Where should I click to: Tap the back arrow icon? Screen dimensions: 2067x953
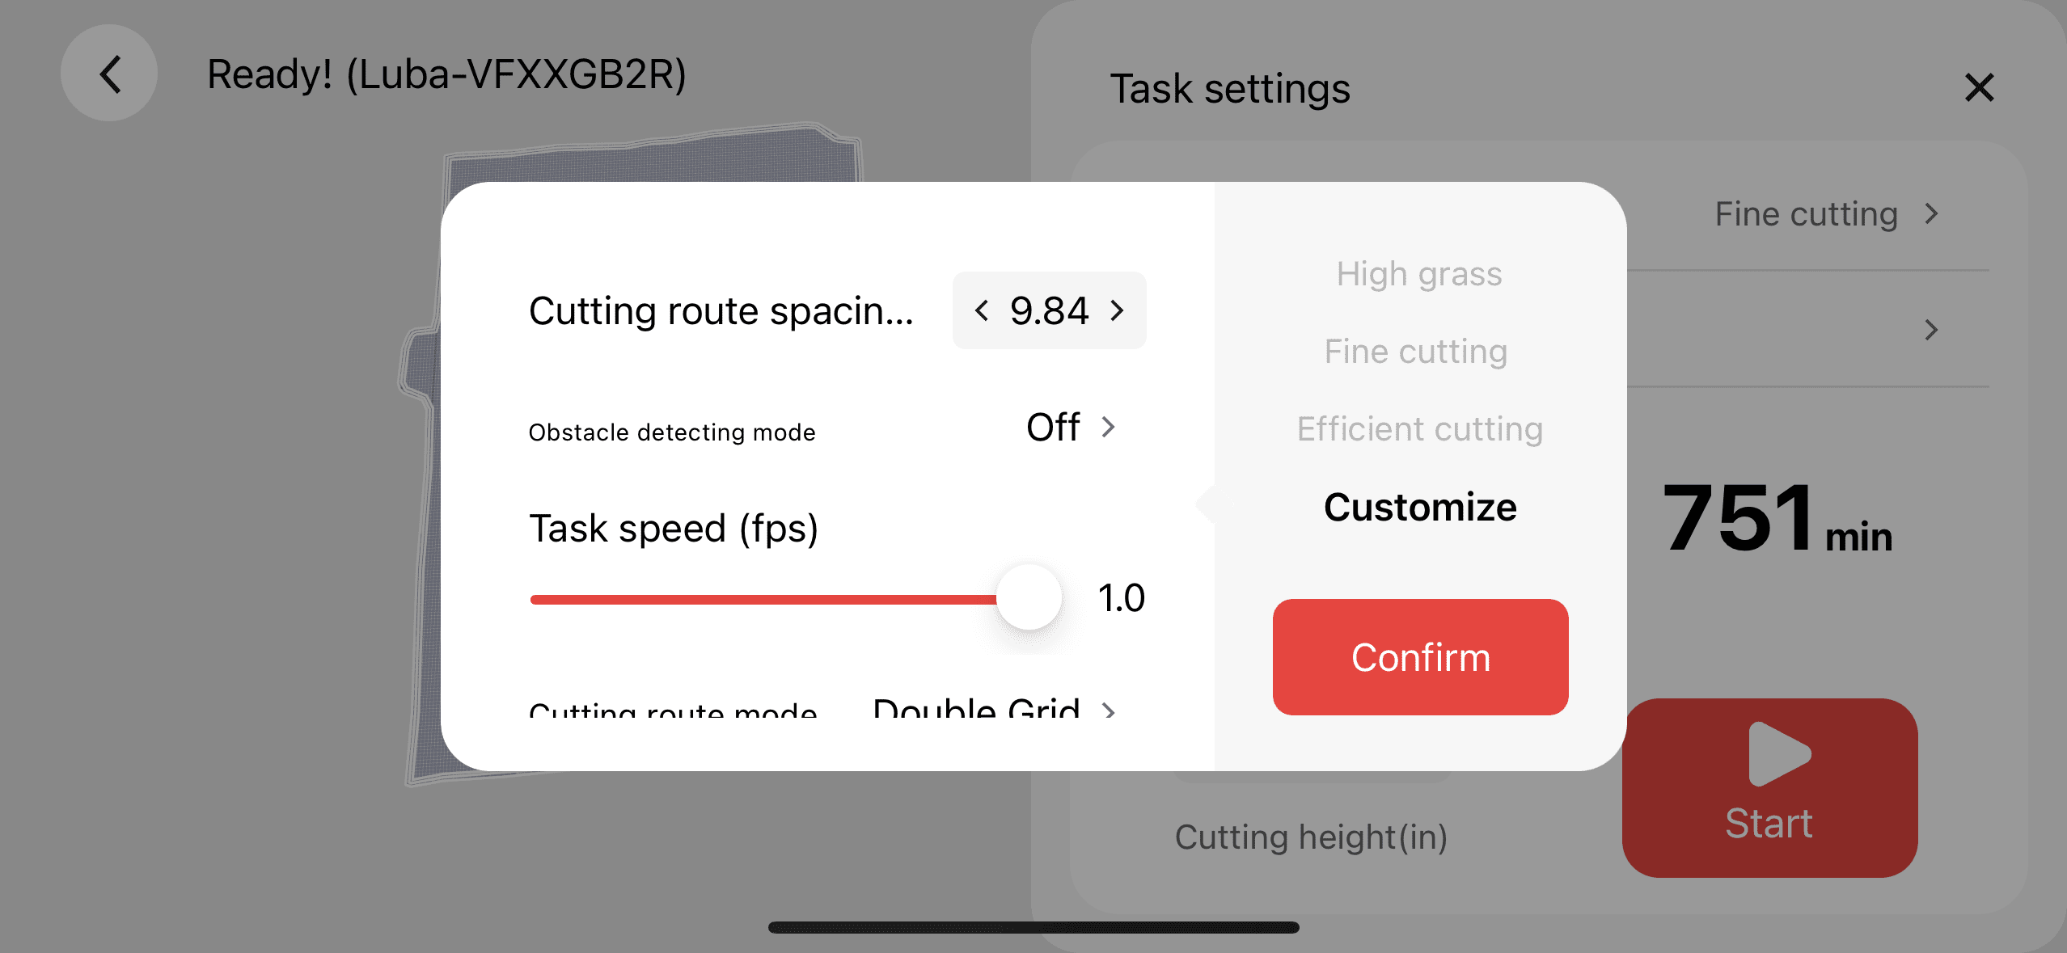coord(110,74)
